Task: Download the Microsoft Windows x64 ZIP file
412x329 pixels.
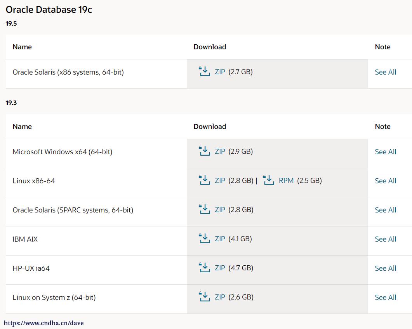Action: (x=220, y=151)
